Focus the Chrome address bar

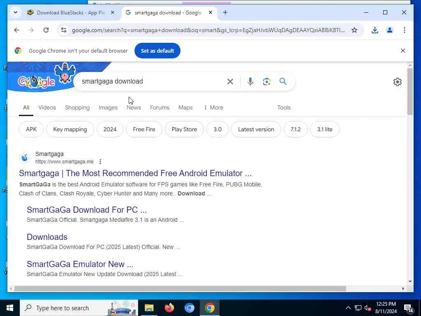coord(208,30)
